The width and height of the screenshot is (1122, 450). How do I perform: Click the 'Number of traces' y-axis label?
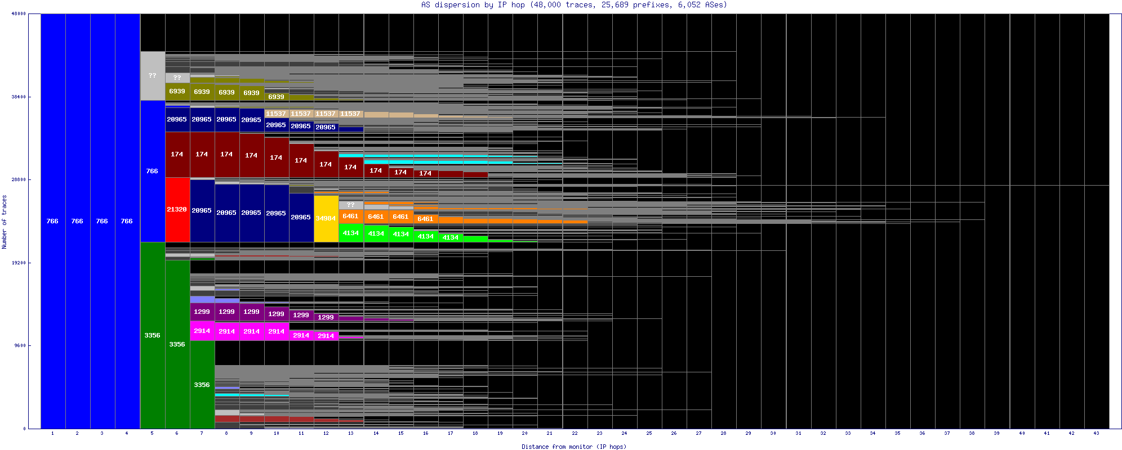(5, 222)
